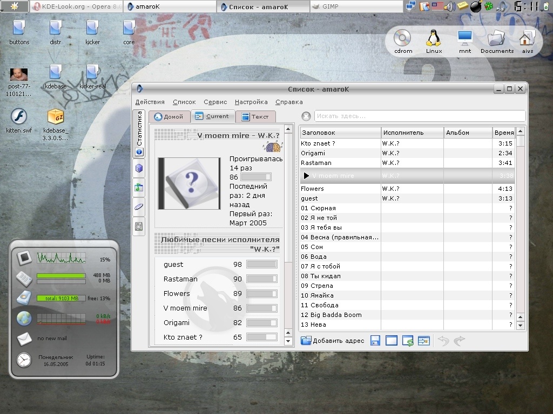Select the Origami track in playlist

tap(407, 153)
